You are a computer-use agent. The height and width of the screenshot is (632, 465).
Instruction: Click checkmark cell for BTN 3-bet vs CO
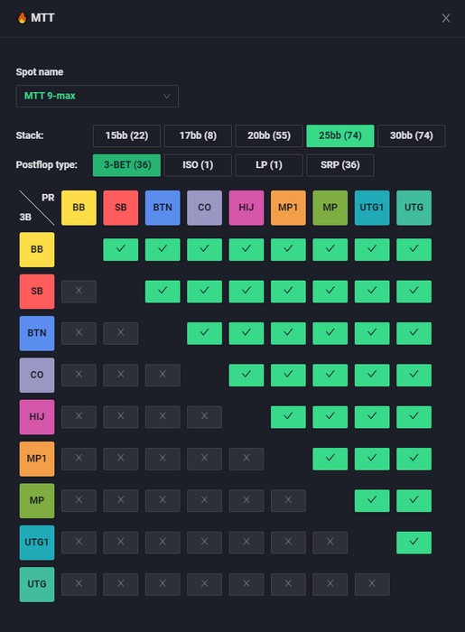tap(204, 333)
